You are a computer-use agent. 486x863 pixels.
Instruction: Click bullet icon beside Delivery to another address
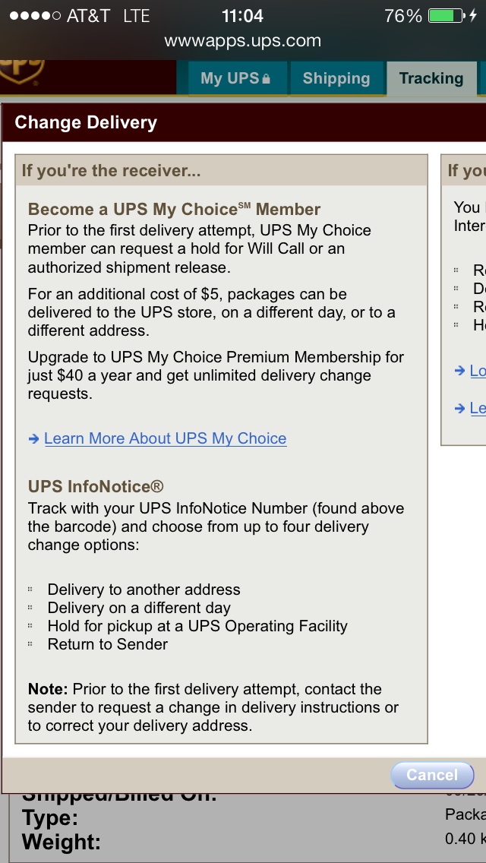pyautogui.click(x=31, y=590)
